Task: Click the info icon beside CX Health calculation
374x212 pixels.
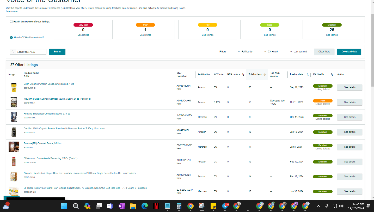Action: pyautogui.click(x=11, y=38)
